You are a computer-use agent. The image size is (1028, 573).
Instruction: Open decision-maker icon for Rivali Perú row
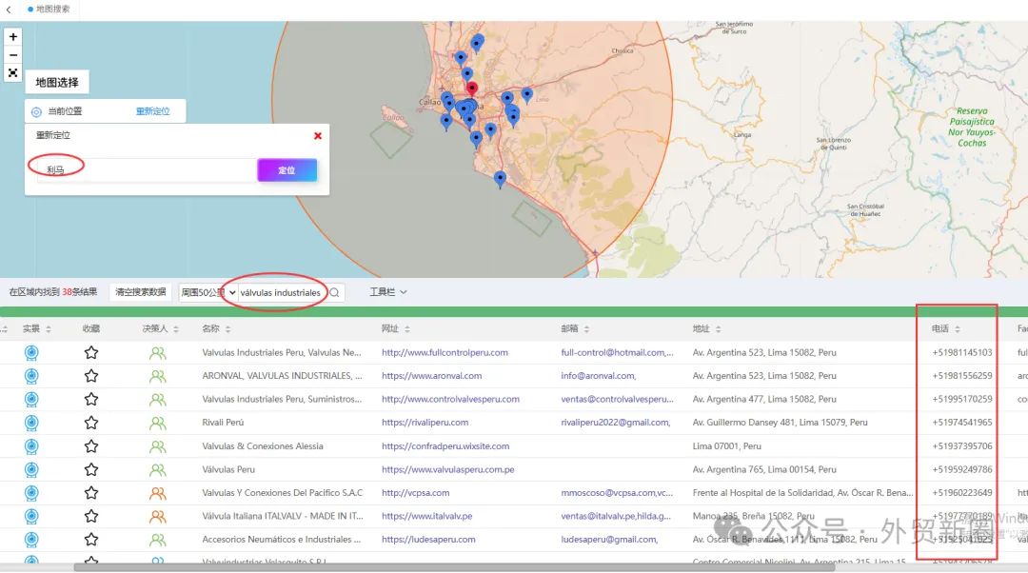(x=157, y=423)
